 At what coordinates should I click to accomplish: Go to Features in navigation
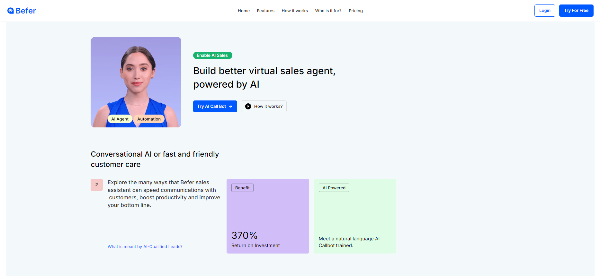click(x=265, y=11)
